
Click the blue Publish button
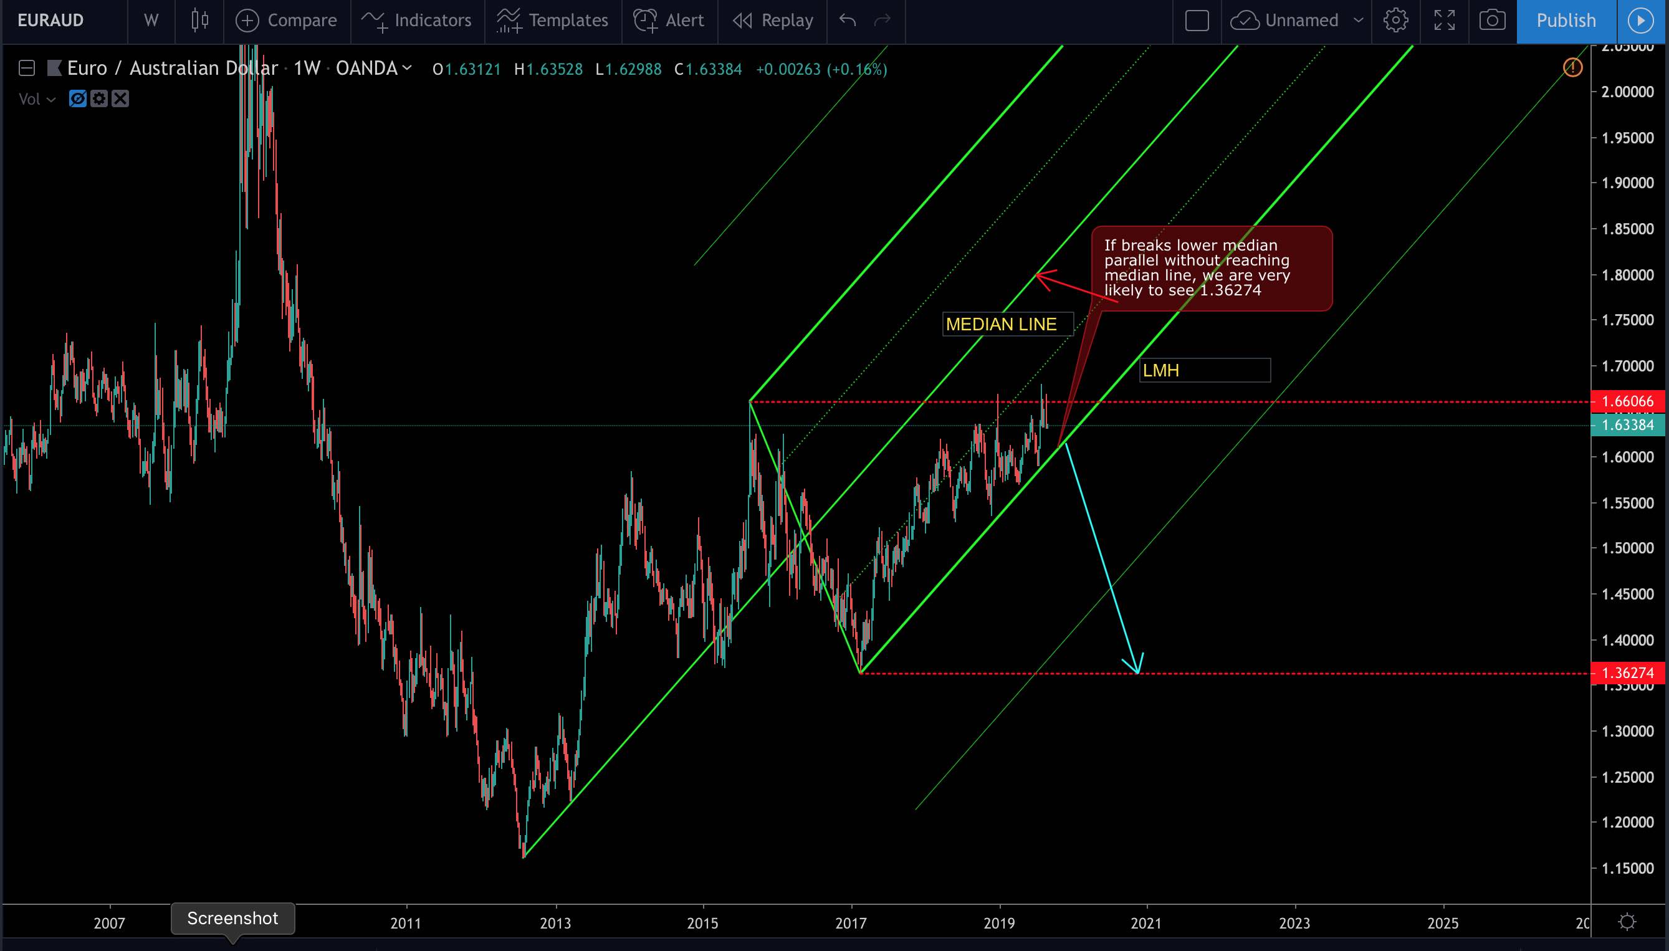pyautogui.click(x=1566, y=20)
